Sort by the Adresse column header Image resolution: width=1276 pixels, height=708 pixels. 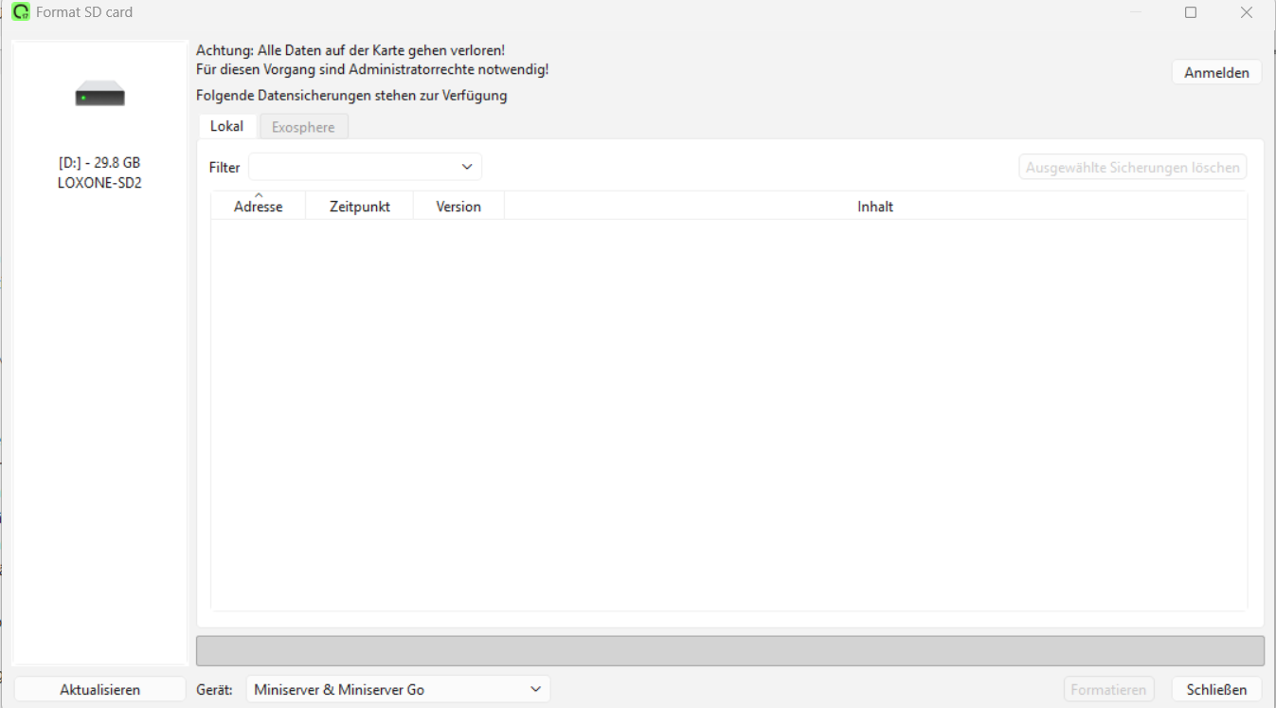pyautogui.click(x=258, y=206)
